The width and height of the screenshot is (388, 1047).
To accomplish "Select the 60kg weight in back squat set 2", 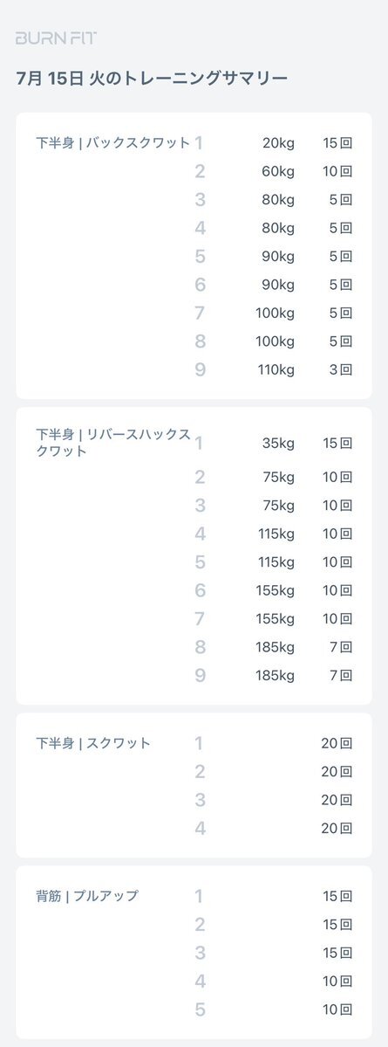I will pos(278,172).
